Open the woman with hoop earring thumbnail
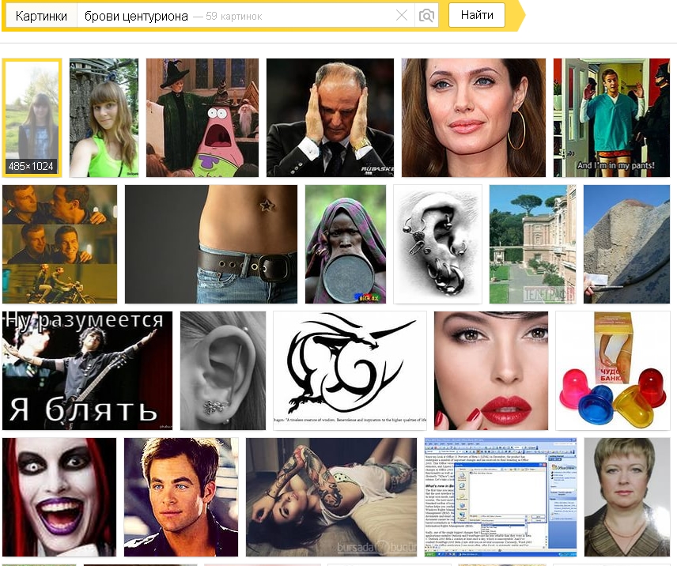Screen dimensions: 677x566 tap(474, 118)
